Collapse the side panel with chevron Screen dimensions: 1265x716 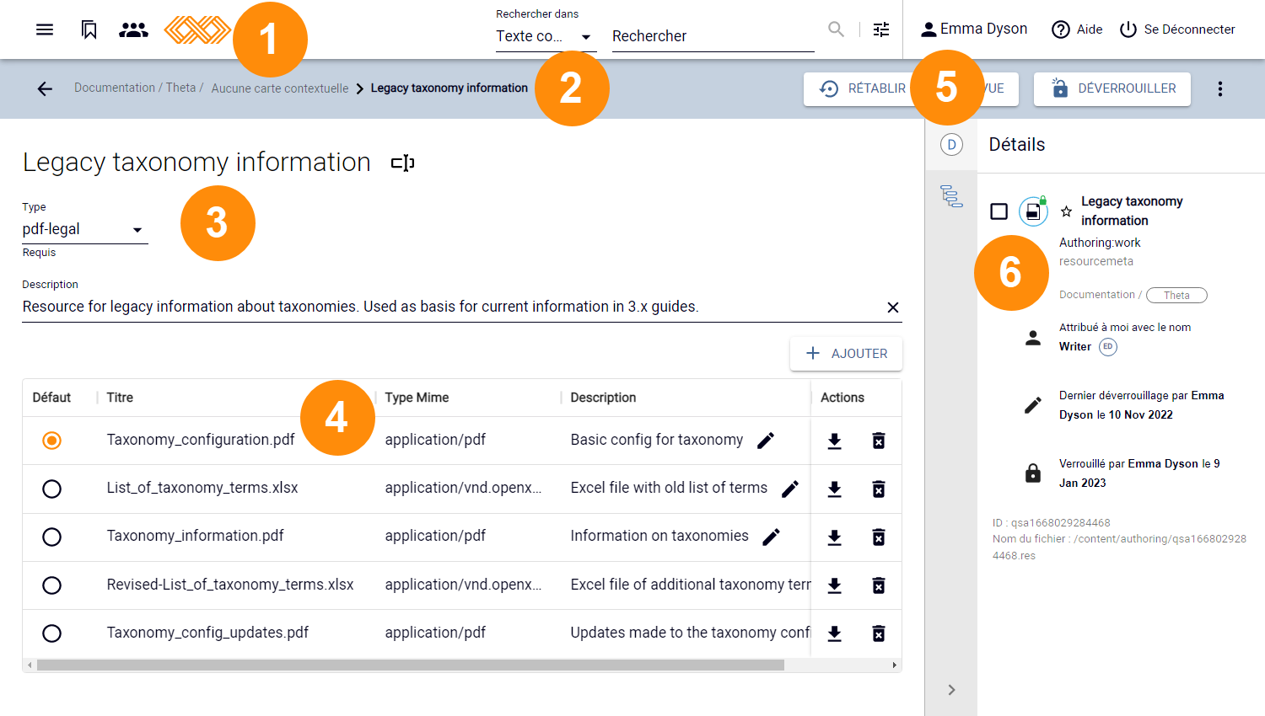pyautogui.click(x=951, y=690)
